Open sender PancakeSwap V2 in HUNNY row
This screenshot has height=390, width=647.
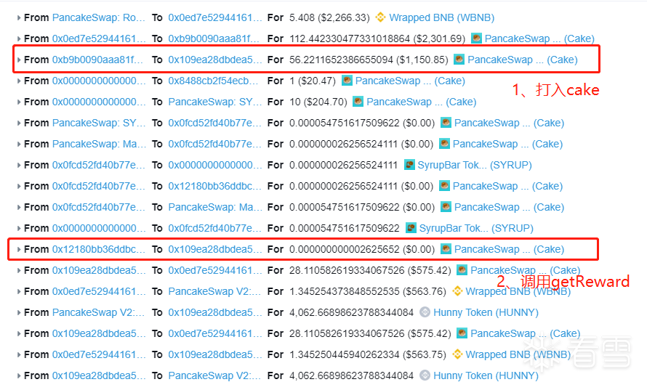(98, 312)
